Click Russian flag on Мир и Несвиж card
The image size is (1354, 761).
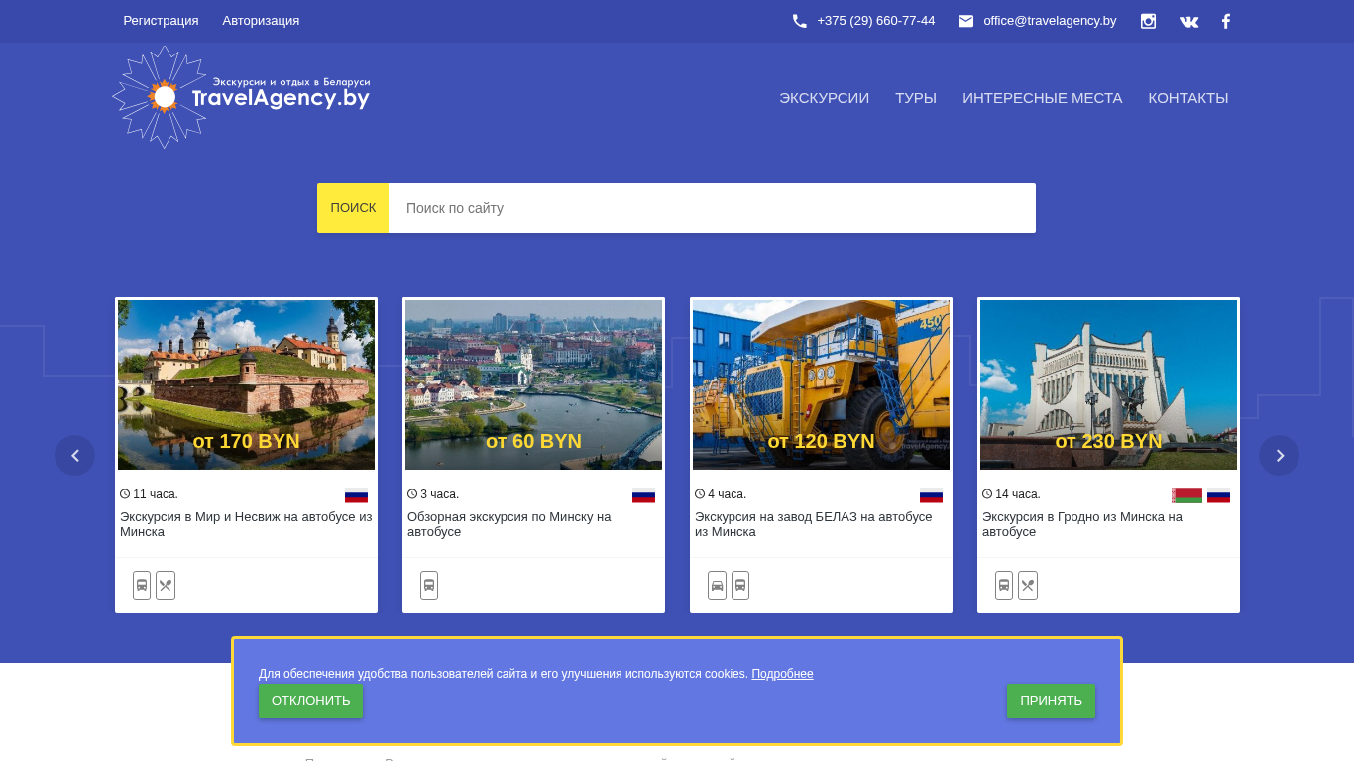[x=356, y=495]
